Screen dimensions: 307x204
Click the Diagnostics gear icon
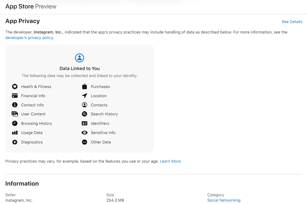(x=15, y=142)
